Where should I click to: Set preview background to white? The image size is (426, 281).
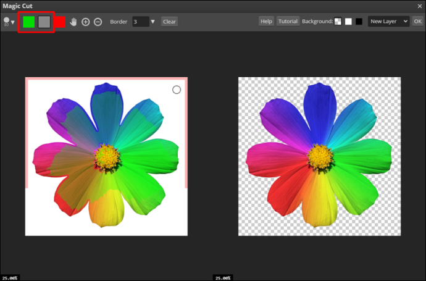click(x=348, y=22)
